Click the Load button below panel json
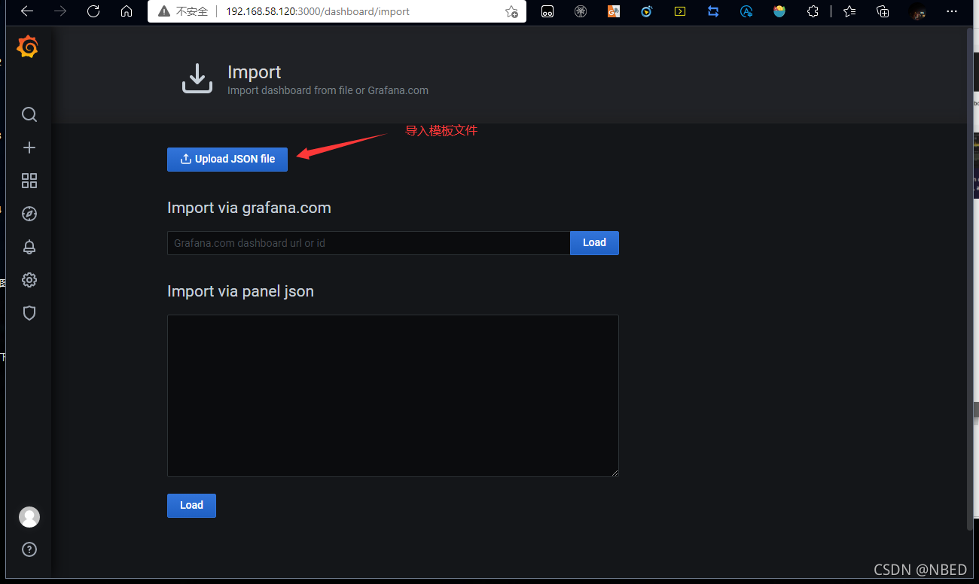The height and width of the screenshot is (584, 979). pos(191,506)
